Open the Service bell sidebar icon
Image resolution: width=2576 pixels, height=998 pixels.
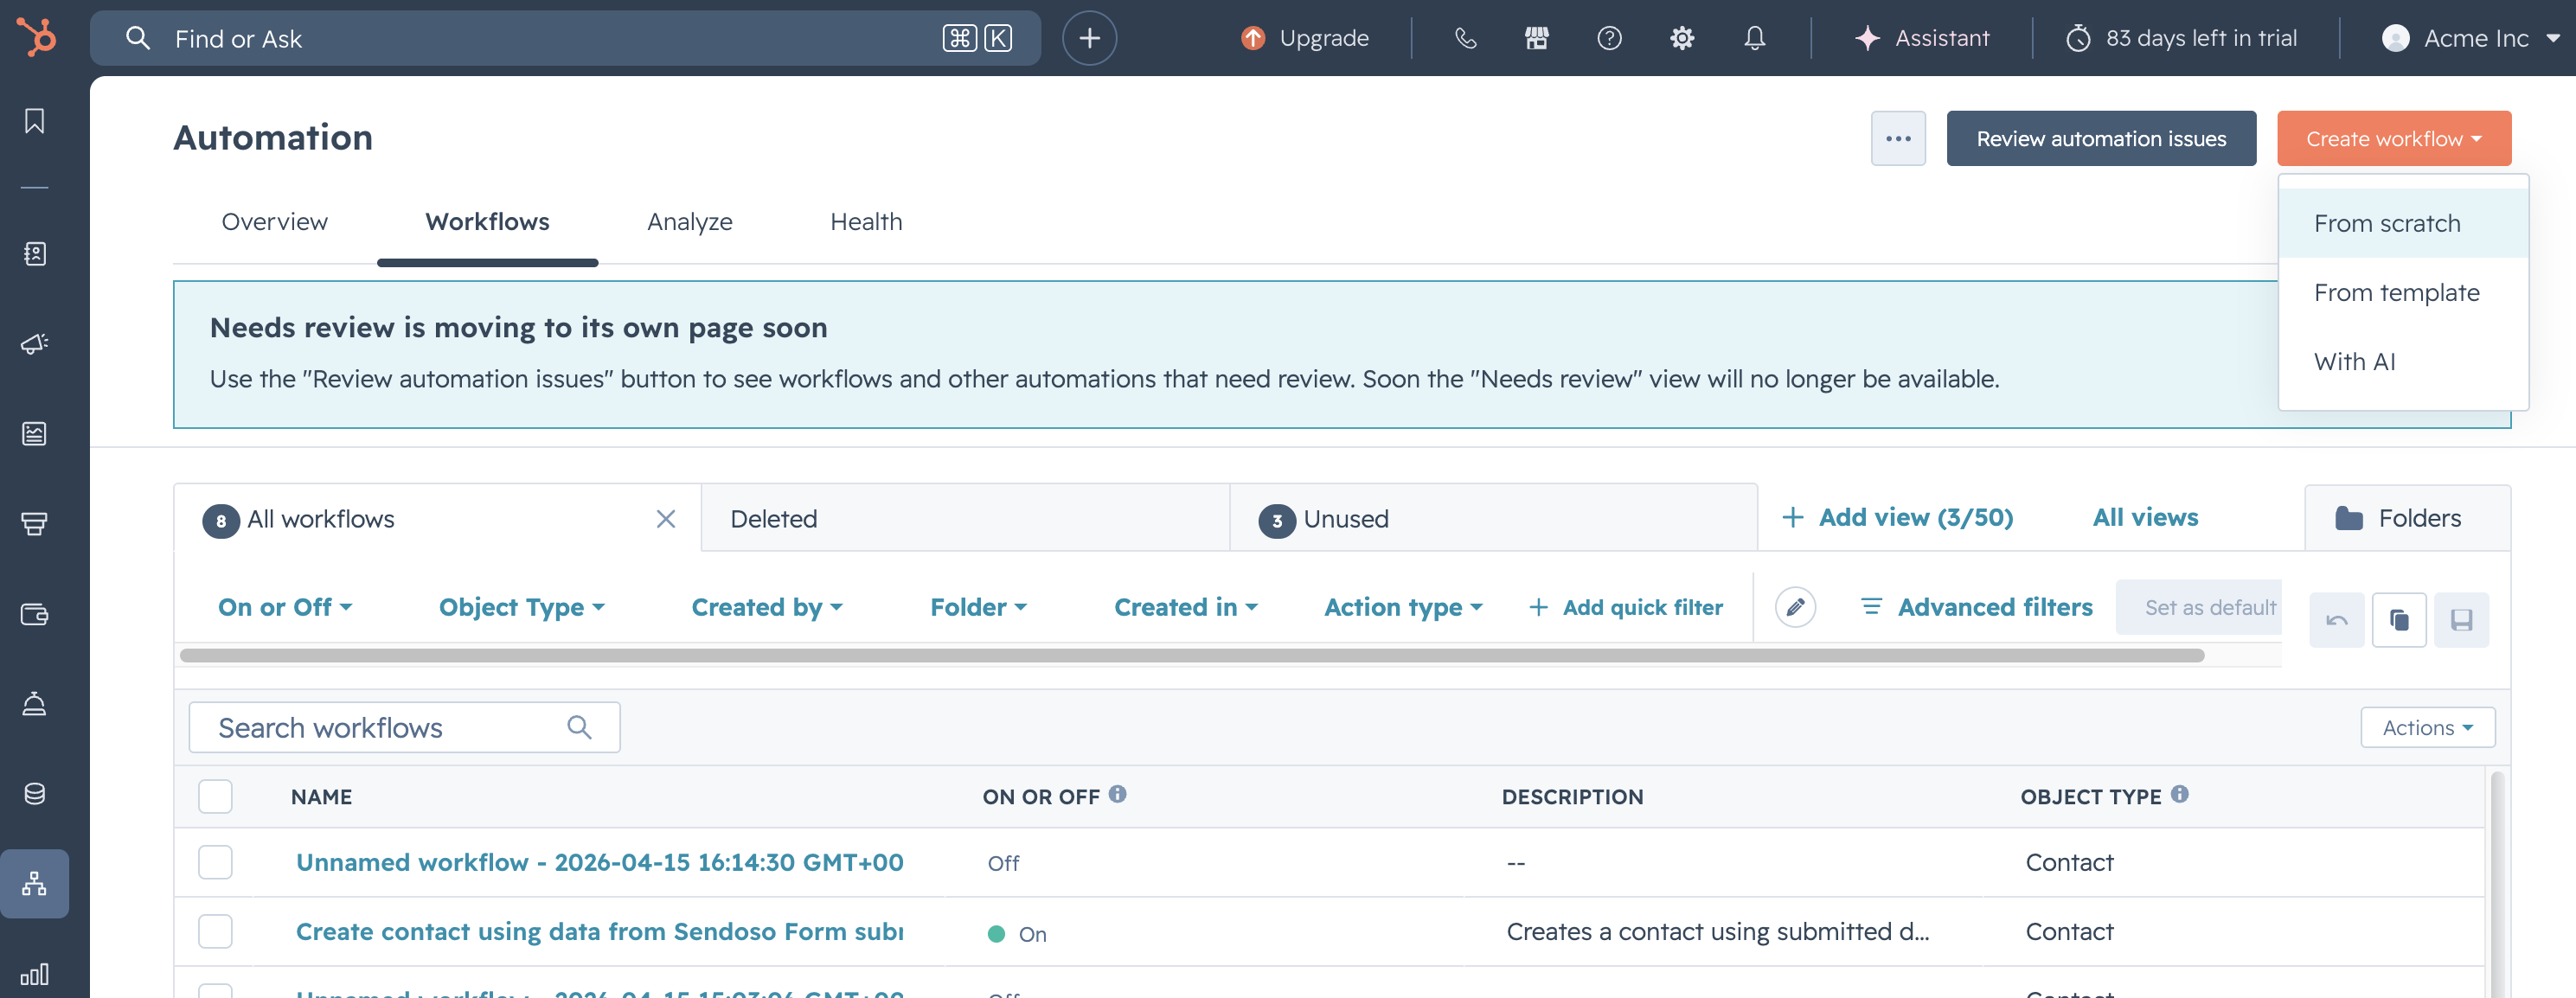(x=35, y=704)
